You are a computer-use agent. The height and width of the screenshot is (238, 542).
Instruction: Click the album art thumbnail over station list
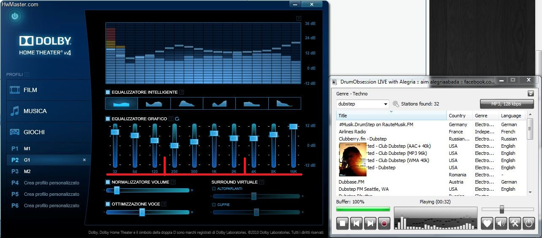point(353,159)
